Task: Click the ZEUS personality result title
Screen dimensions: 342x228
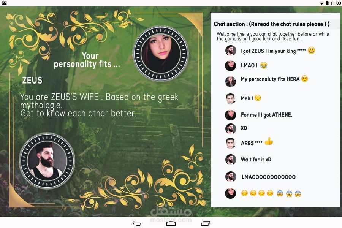Action: pyautogui.click(x=32, y=80)
